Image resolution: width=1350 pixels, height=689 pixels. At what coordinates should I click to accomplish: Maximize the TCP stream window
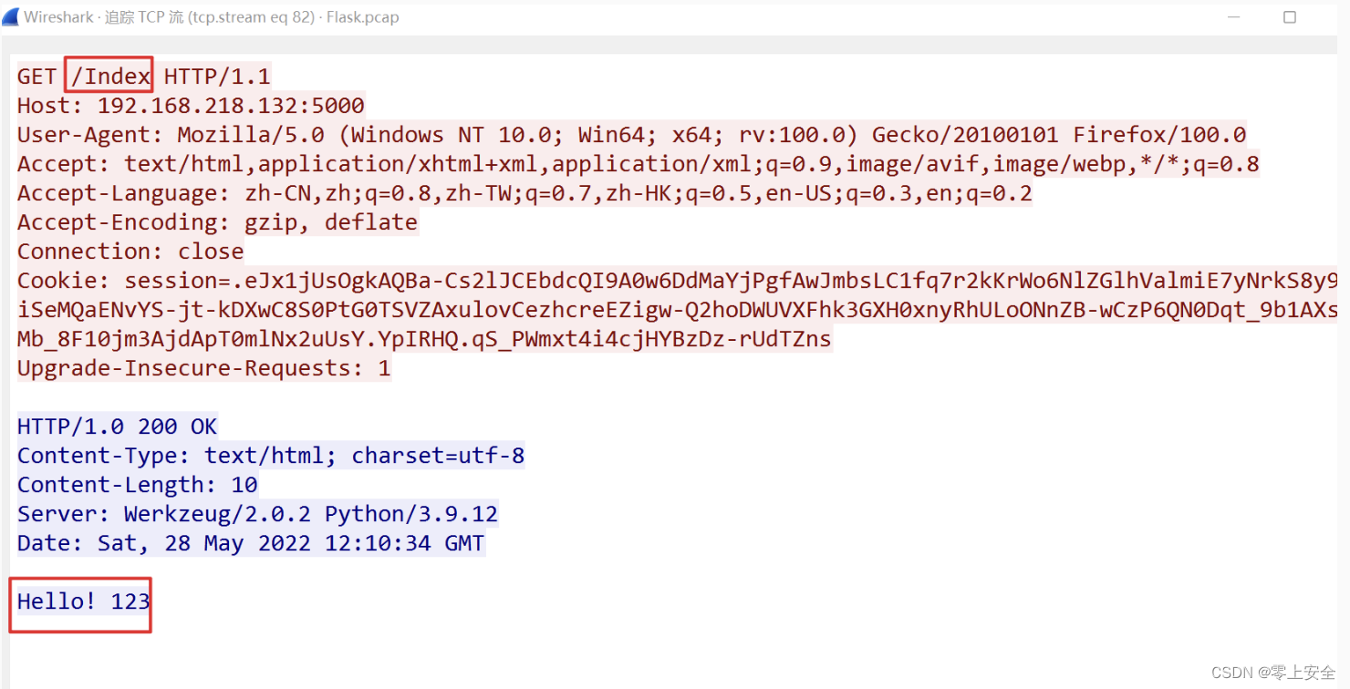tap(1289, 16)
